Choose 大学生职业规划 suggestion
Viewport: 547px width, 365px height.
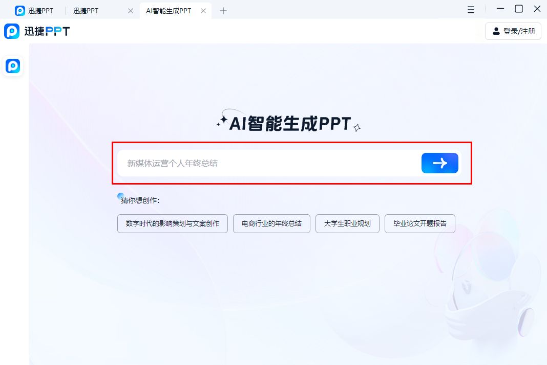coord(347,223)
